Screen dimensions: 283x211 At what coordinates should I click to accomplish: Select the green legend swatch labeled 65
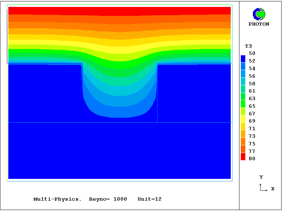pyautogui.click(x=243, y=104)
